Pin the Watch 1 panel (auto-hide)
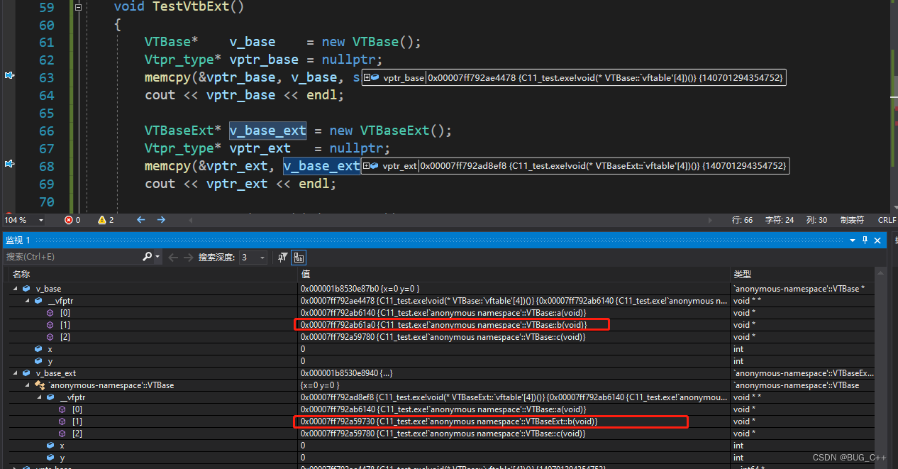The height and width of the screenshot is (469, 898). point(865,241)
